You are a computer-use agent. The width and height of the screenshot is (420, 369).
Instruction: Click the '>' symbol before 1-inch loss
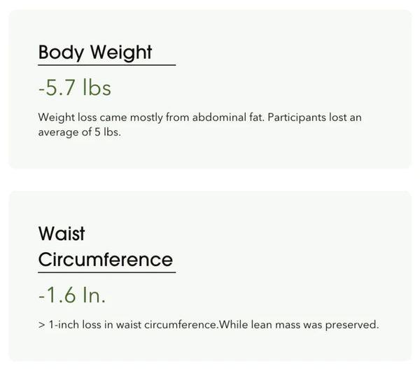tap(42, 325)
